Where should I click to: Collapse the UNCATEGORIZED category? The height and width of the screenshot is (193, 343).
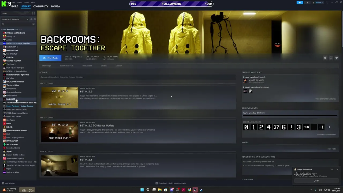[x=10, y=29]
